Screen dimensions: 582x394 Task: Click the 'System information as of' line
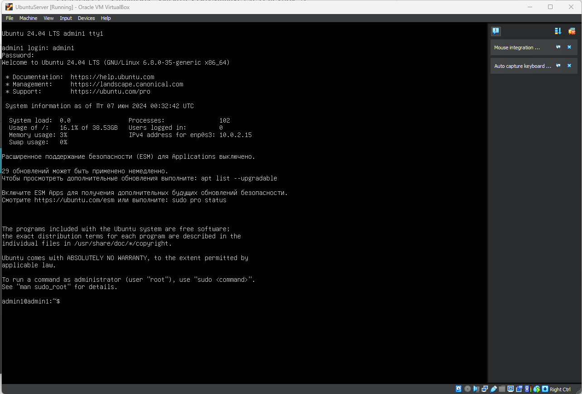pyautogui.click(x=100, y=106)
